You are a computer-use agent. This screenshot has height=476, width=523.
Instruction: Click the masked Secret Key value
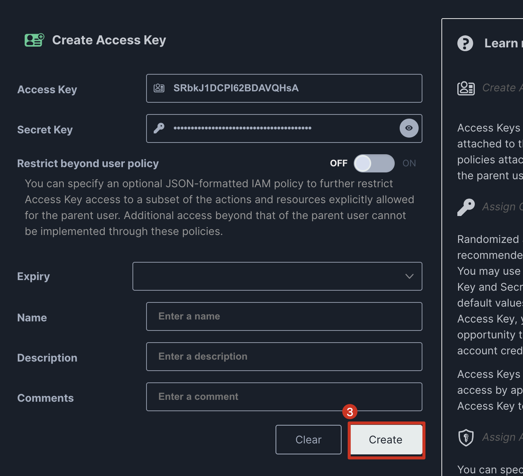click(242, 128)
